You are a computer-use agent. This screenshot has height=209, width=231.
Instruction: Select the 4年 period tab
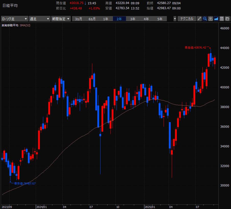tap(146, 19)
